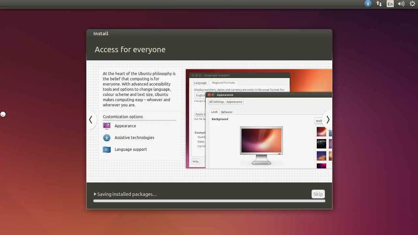Open the network connections indicator
Viewport: 418px width, 235px height.
(379, 4)
